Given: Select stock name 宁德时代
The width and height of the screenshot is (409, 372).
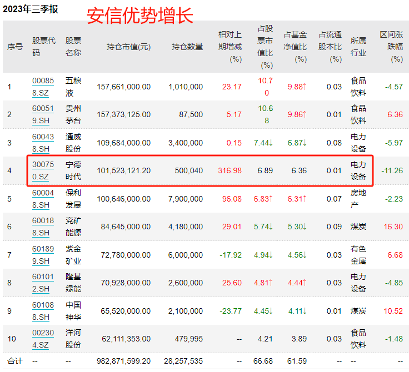Looking at the screenshot, I should tap(73, 171).
